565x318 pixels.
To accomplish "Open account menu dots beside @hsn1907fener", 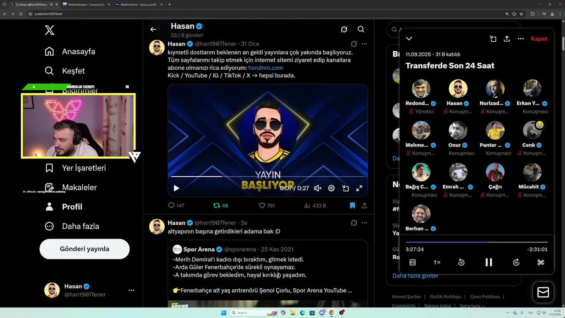I will [131, 290].
